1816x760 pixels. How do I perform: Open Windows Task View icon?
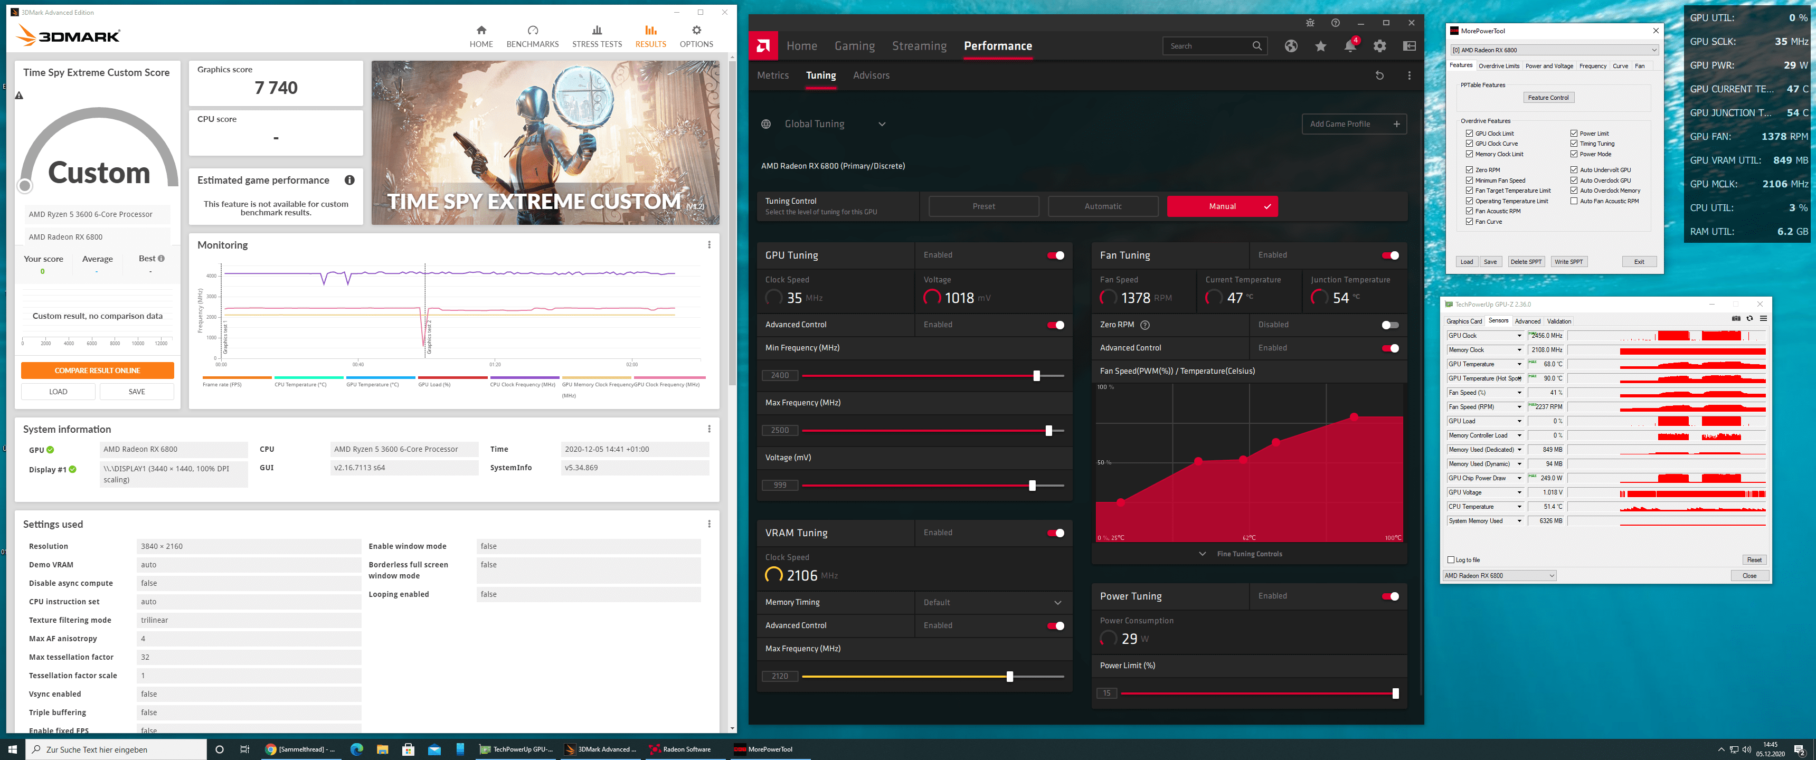[244, 749]
